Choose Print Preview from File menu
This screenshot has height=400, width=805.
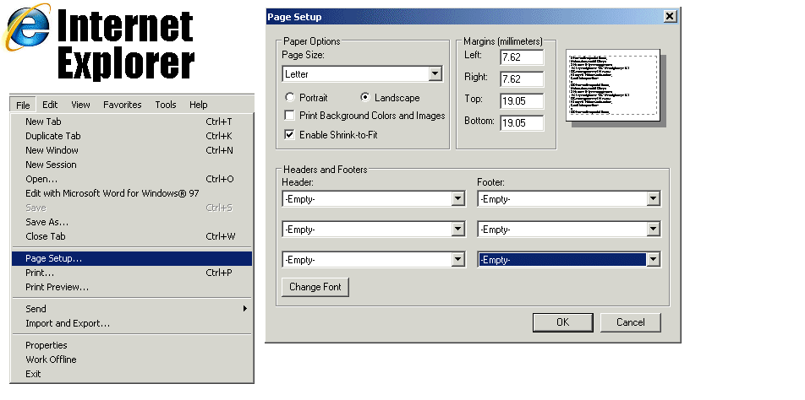[x=57, y=287]
